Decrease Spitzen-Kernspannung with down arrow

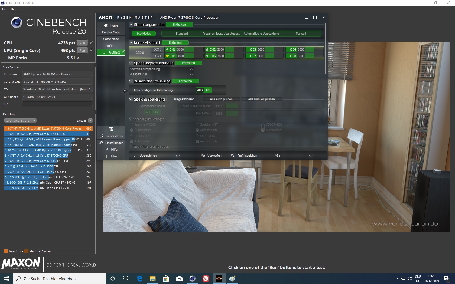(x=191, y=74)
